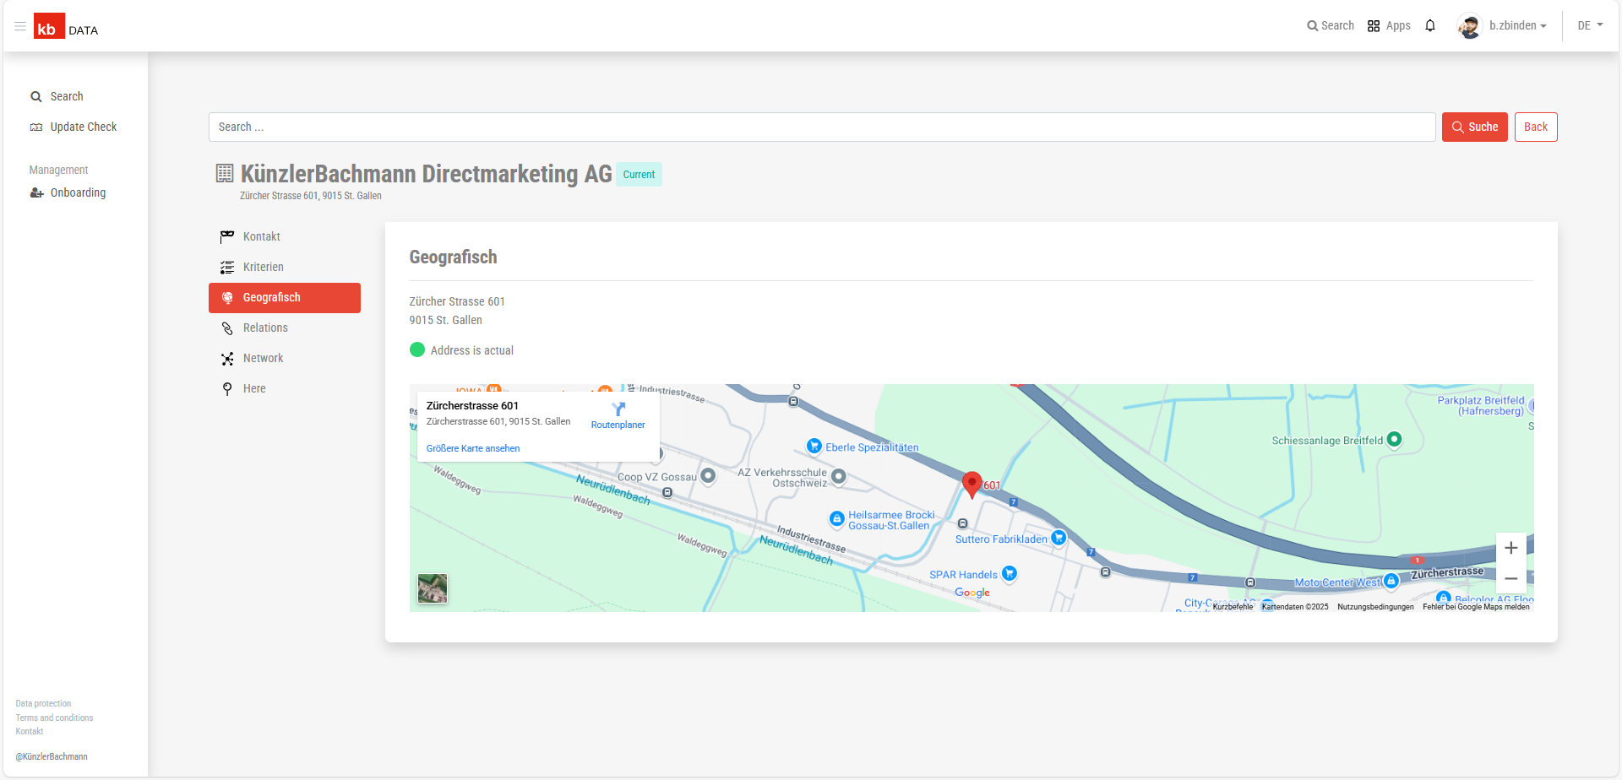Open Onboarding under Management
The height and width of the screenshot is (780, 1622).
pyautogui.click(x=68, y=192)
